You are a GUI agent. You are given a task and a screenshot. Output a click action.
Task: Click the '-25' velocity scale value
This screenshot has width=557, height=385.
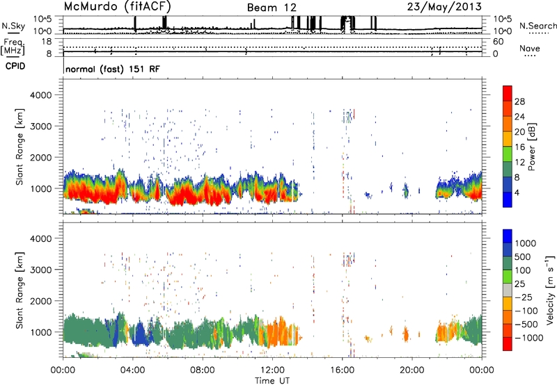click(524, 297)
